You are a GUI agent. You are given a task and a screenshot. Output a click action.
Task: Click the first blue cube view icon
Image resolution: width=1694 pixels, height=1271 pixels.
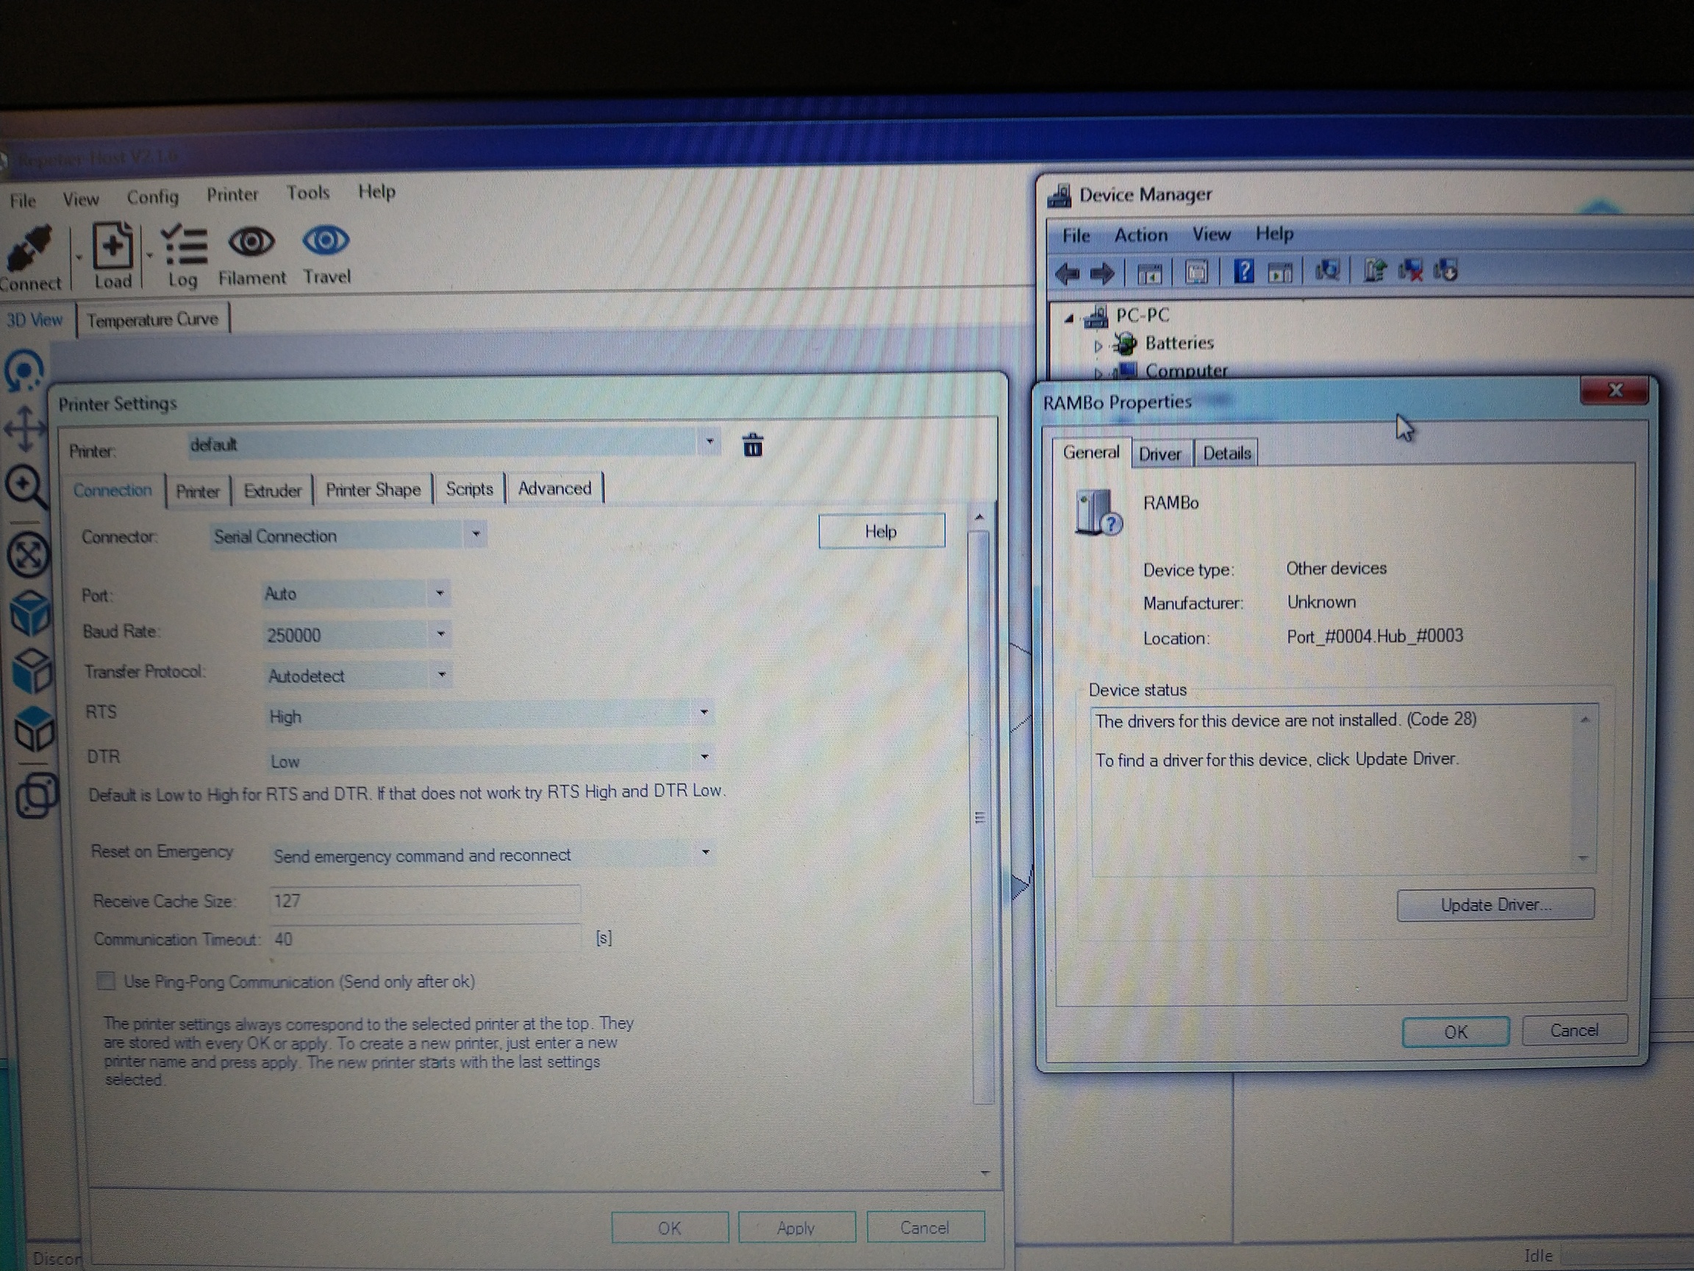(x=32, y=613)
